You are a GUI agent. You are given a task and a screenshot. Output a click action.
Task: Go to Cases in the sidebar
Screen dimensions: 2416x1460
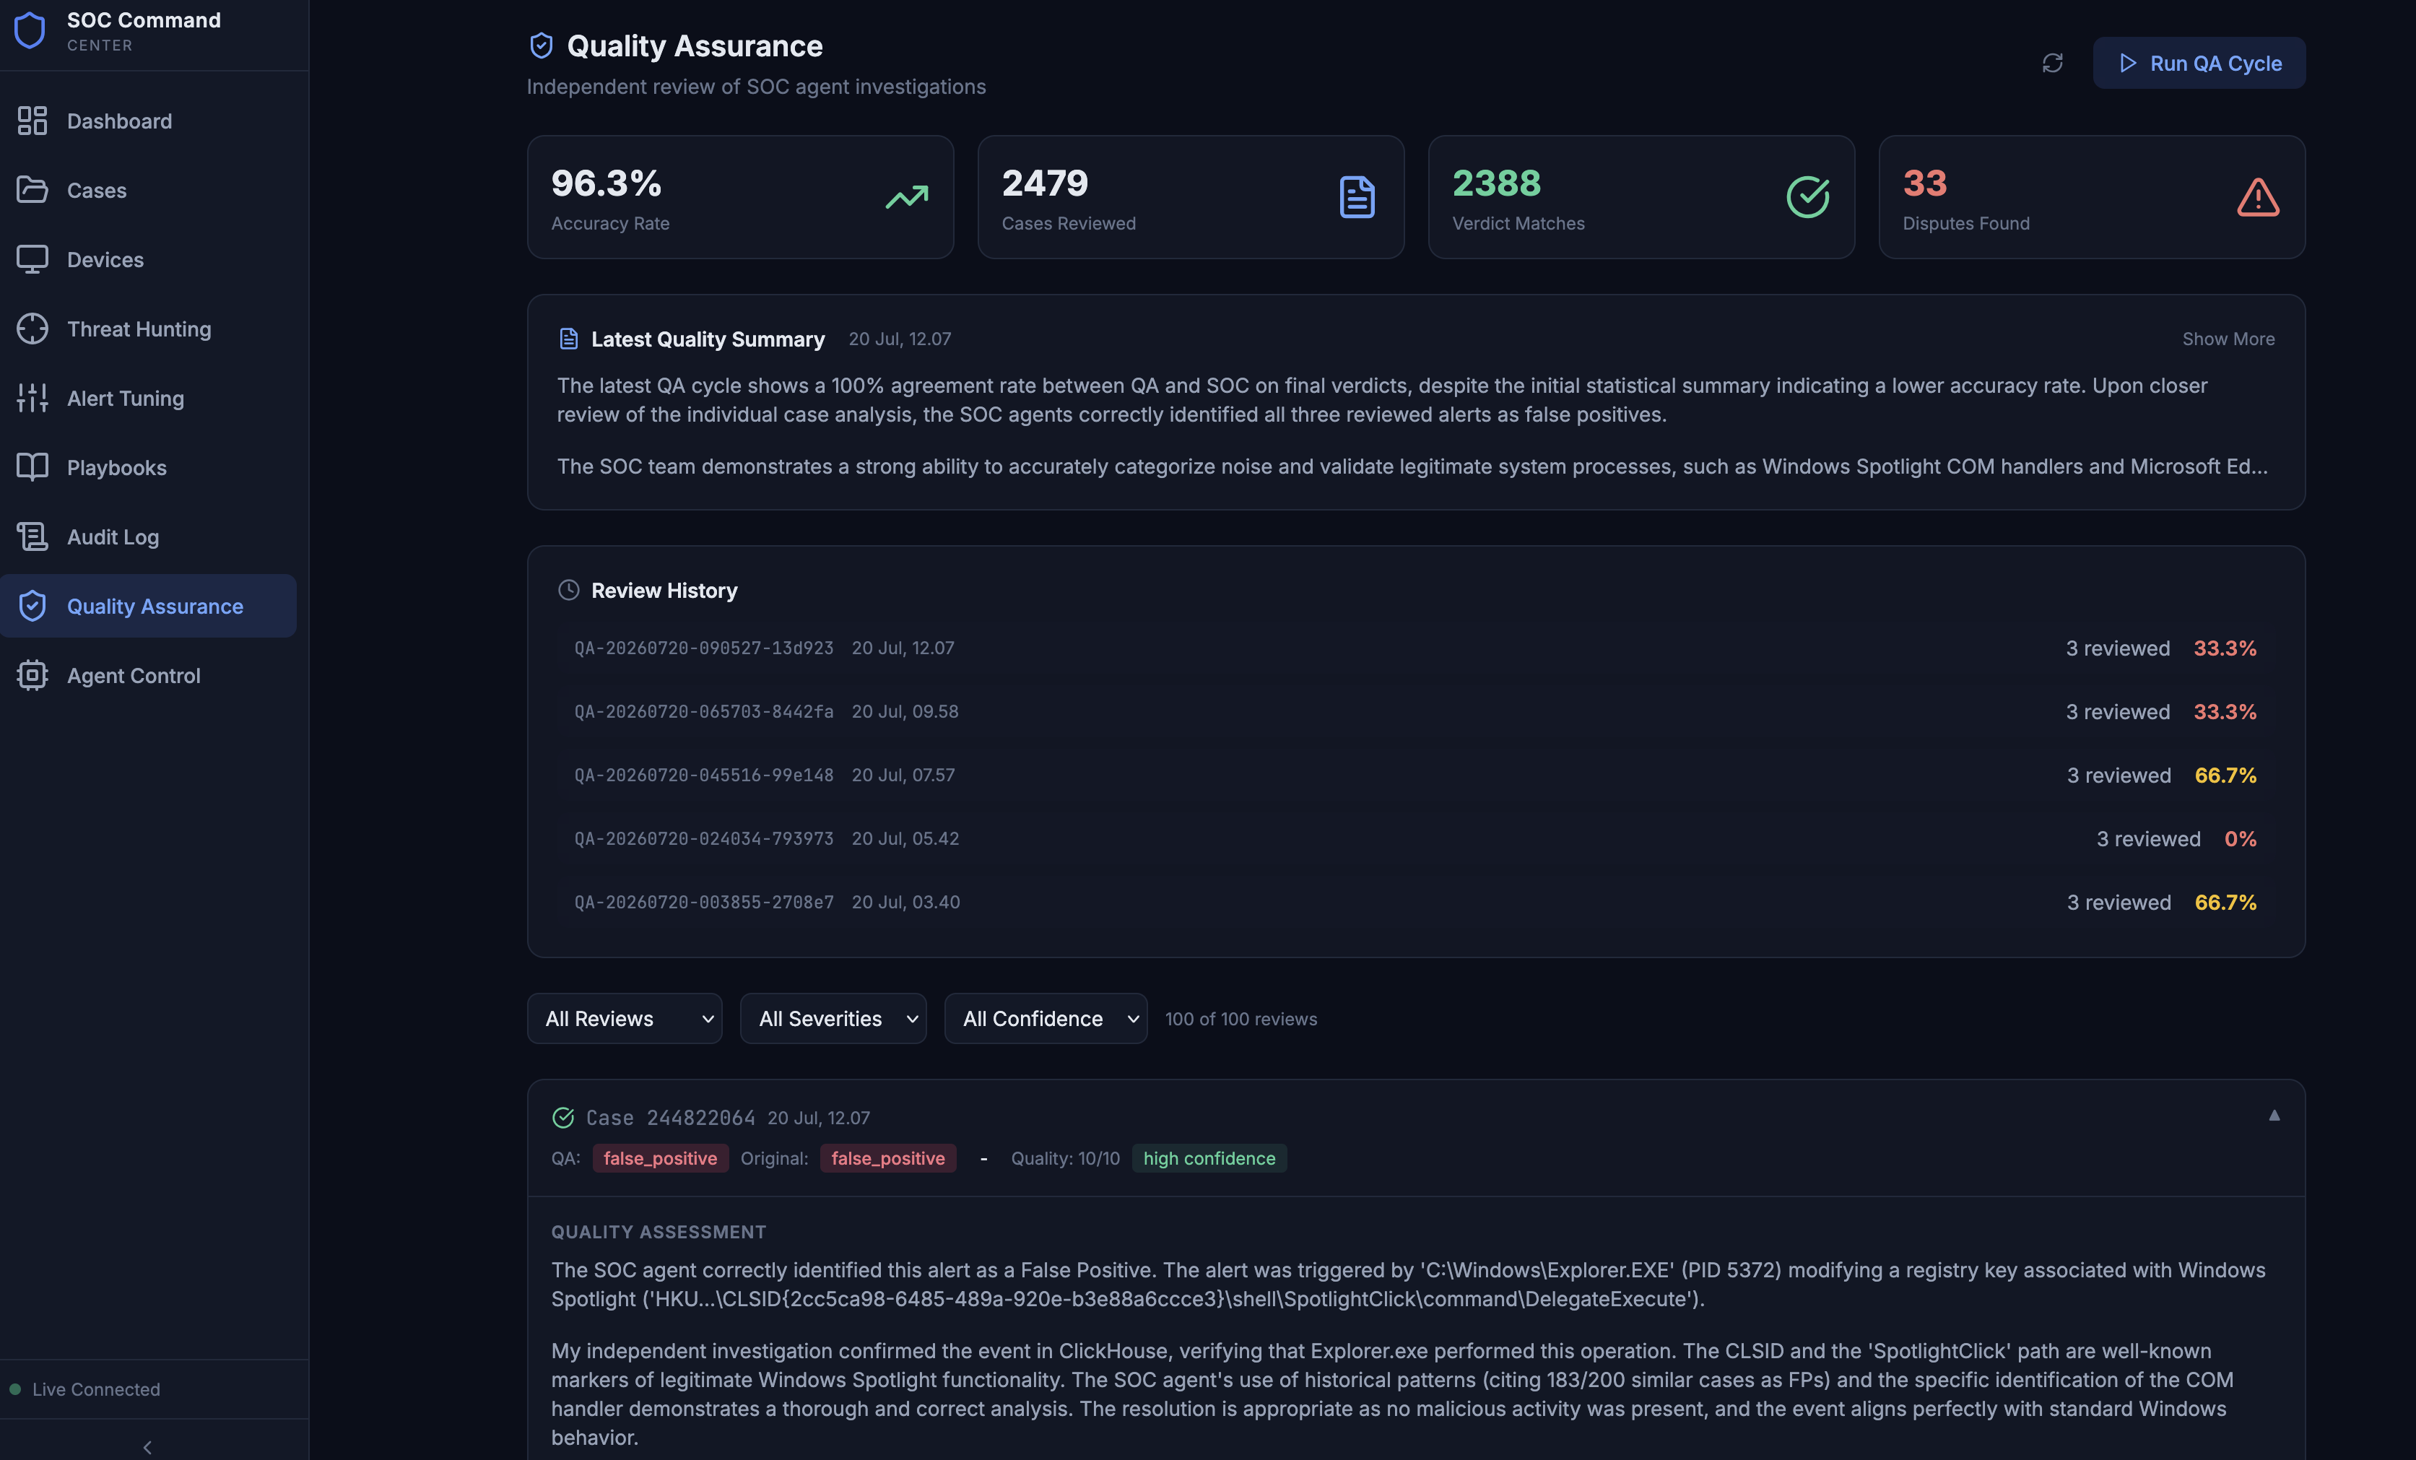(x=148, y=189)
